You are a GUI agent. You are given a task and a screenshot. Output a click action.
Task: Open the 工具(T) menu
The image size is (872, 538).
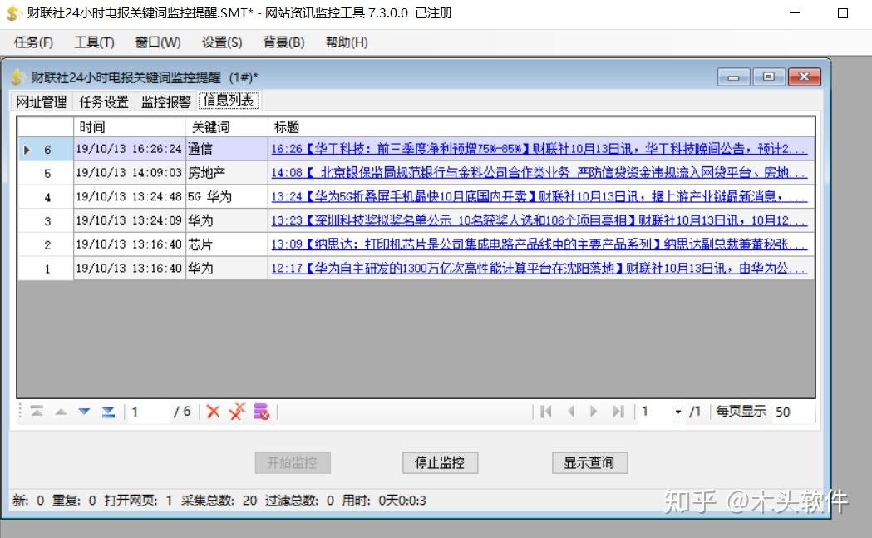pyautogui.click(x=95, y=42)
